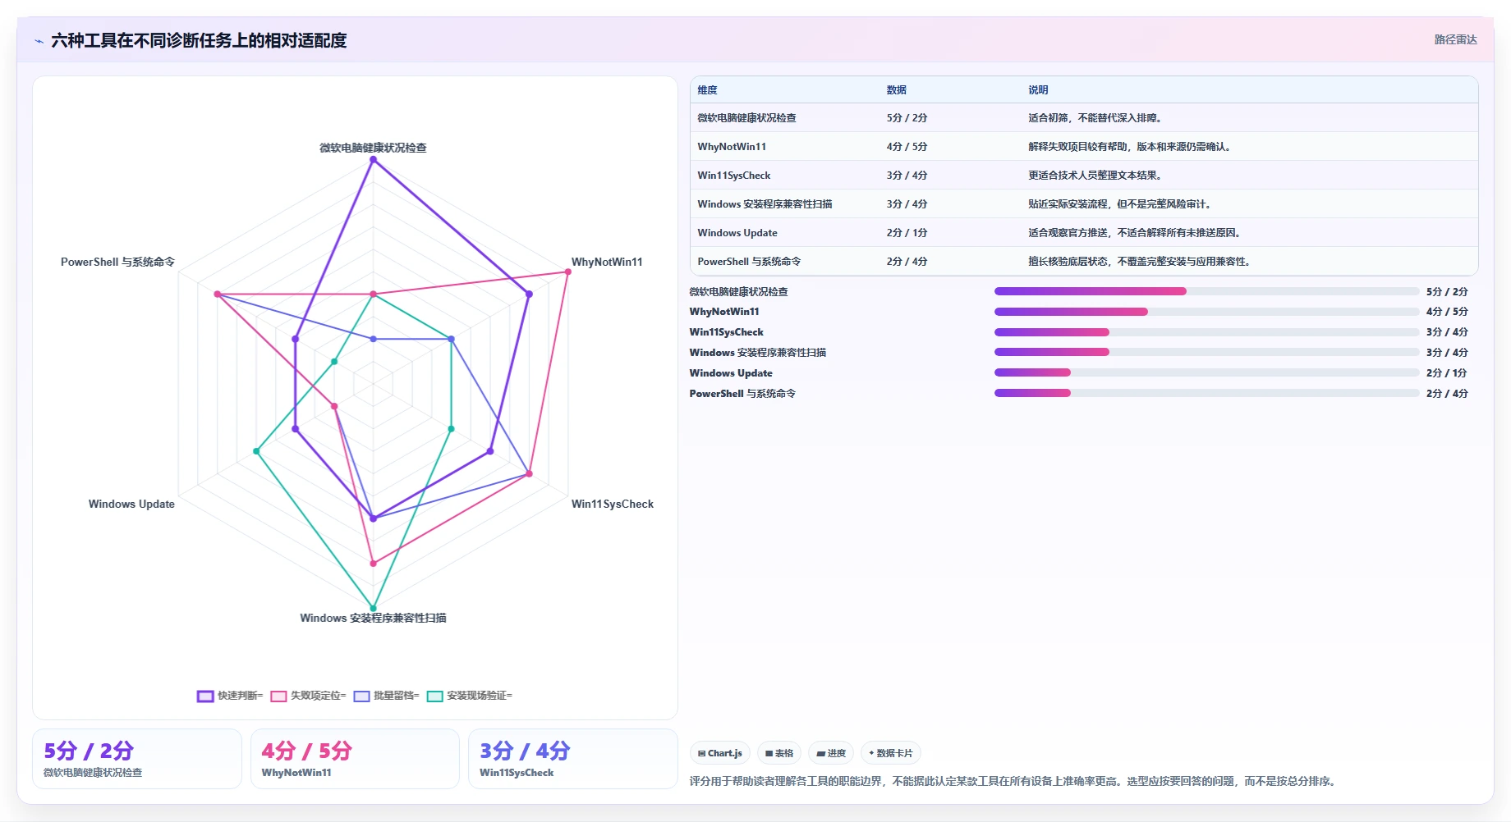The height and width of the screenshot is (822, 1511).
Task: Click radar axis label Win11SysCheck
Action: click(x=613, y=504)
